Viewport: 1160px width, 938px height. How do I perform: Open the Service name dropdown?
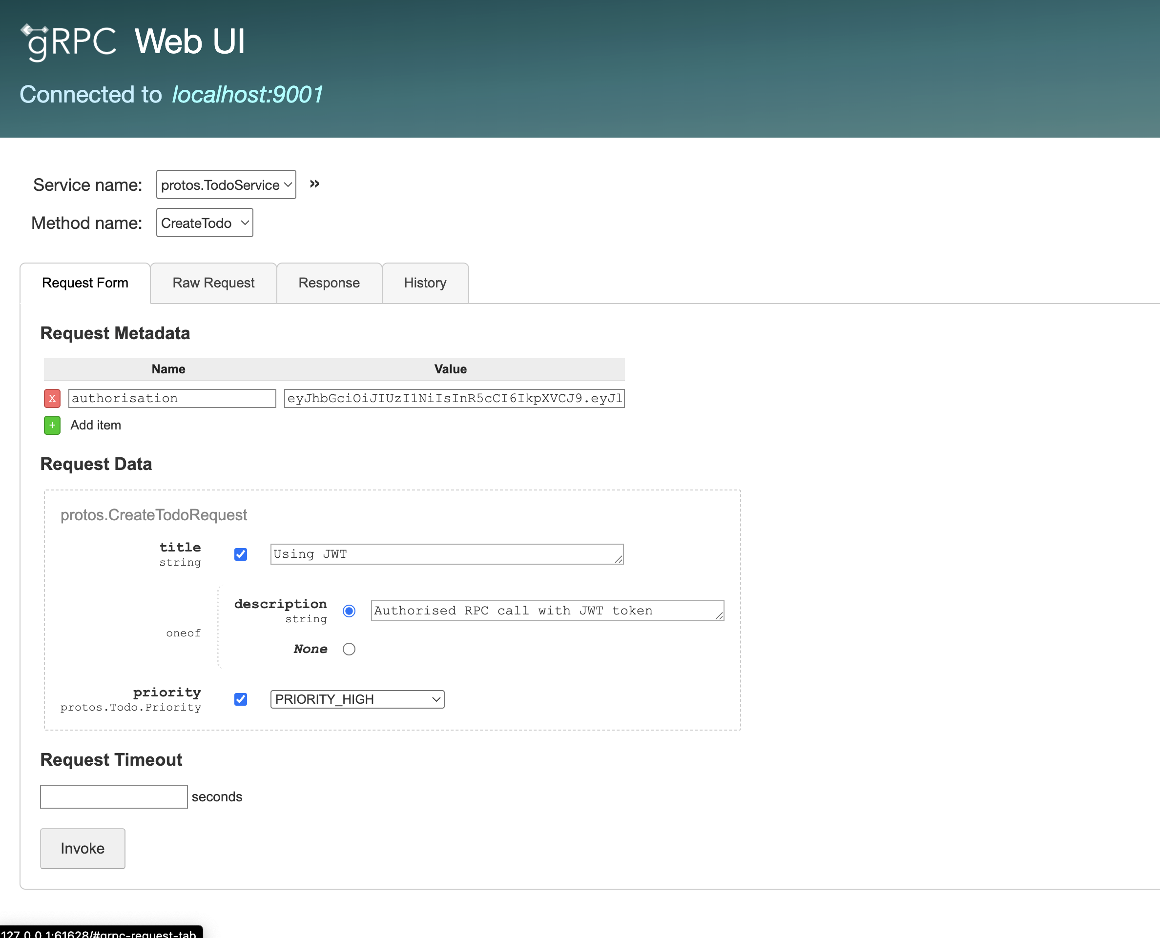226,184
